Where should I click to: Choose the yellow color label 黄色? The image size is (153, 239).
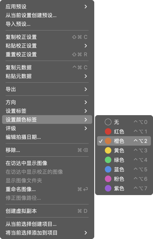(x=124, y=150)
